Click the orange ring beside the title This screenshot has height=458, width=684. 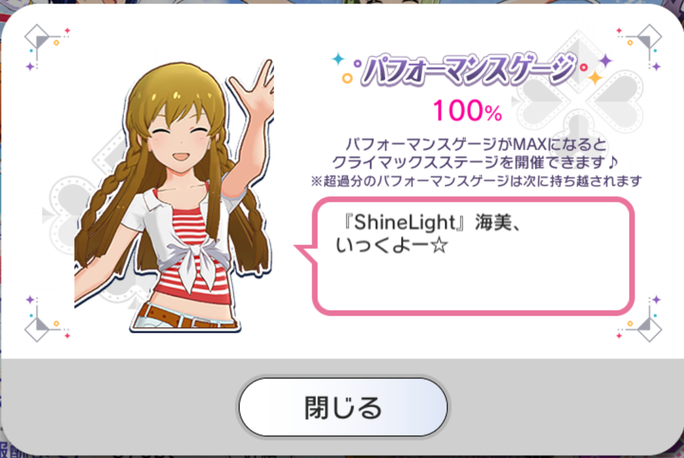[347, 78]
